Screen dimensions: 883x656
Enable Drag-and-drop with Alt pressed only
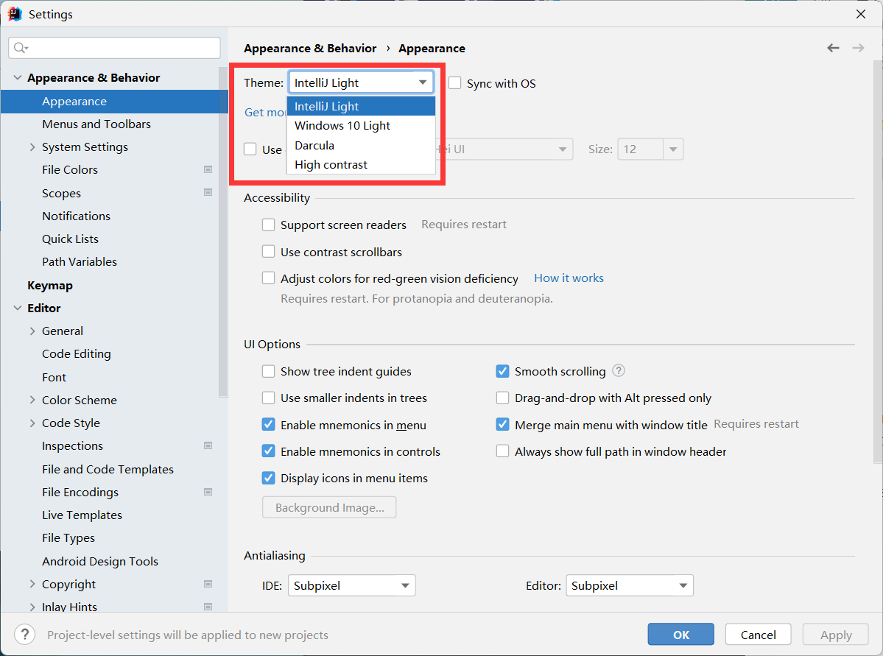tap(503, 398)
